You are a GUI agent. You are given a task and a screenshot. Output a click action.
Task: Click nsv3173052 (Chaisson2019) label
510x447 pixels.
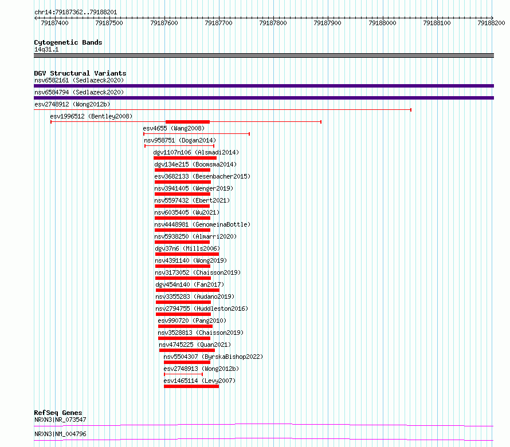tap(198, 272)
